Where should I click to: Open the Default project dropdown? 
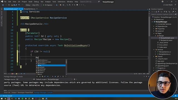click(x=60, y=79)
